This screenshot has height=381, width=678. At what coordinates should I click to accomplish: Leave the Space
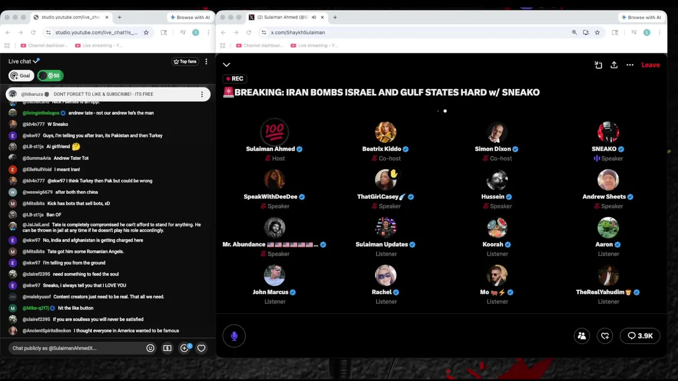point(650,65)
